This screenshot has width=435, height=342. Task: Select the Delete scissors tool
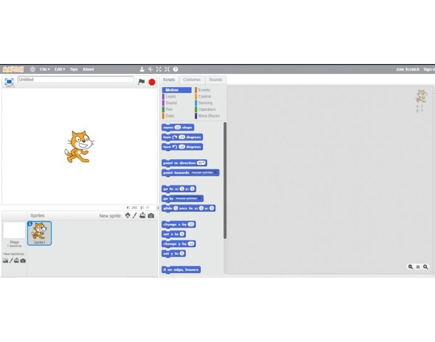point(150,69)
